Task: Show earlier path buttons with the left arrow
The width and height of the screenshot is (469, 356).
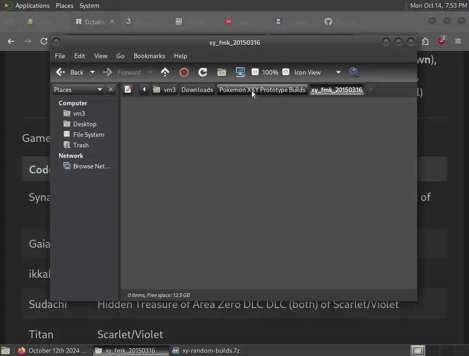Action: tap(144, 89)
